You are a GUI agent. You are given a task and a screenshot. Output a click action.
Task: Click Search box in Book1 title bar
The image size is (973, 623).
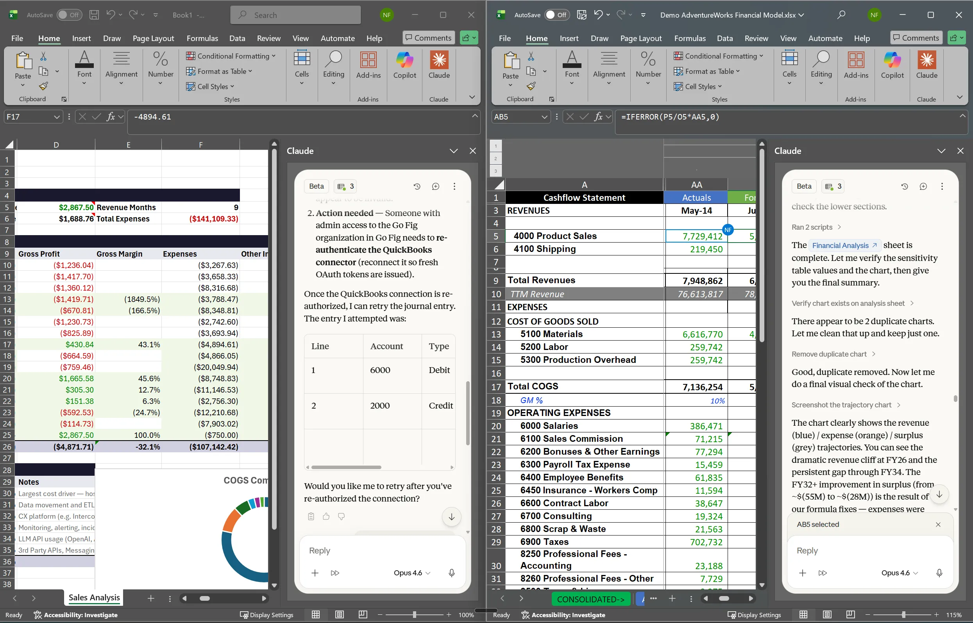295,15
